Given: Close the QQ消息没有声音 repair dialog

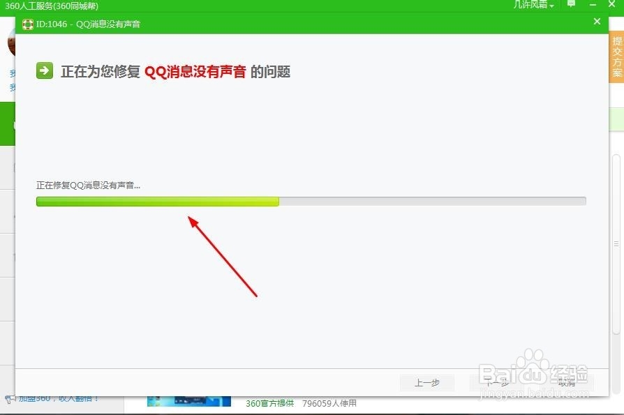Looking at the screenshot, I should (597, 22).
